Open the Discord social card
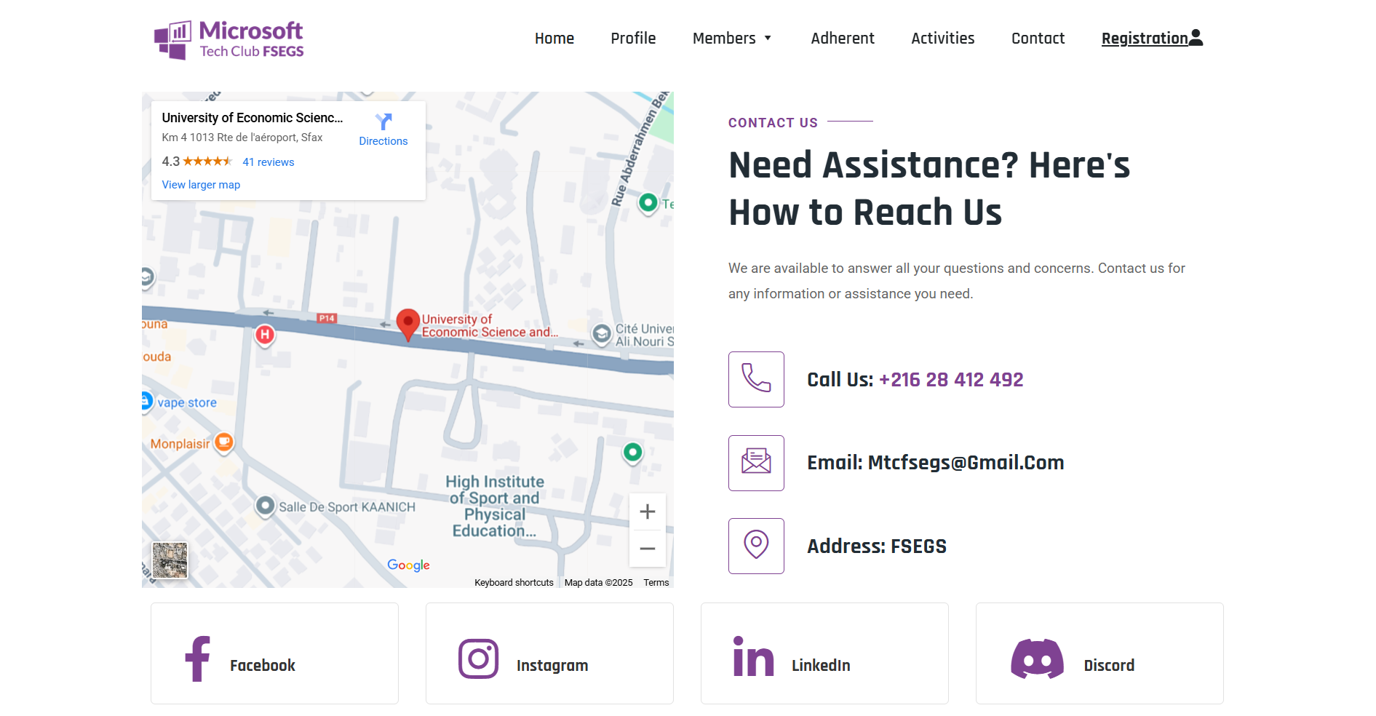 pyautogui.click(x=1099, y=653)
